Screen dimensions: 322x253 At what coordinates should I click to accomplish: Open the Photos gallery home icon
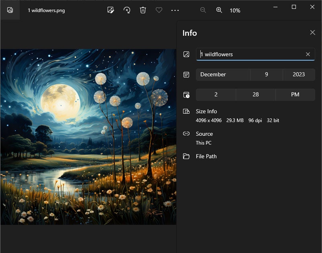pos(10,10)
